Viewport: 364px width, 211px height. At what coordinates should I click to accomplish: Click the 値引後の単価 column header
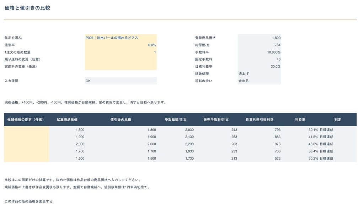pos(121,120)
